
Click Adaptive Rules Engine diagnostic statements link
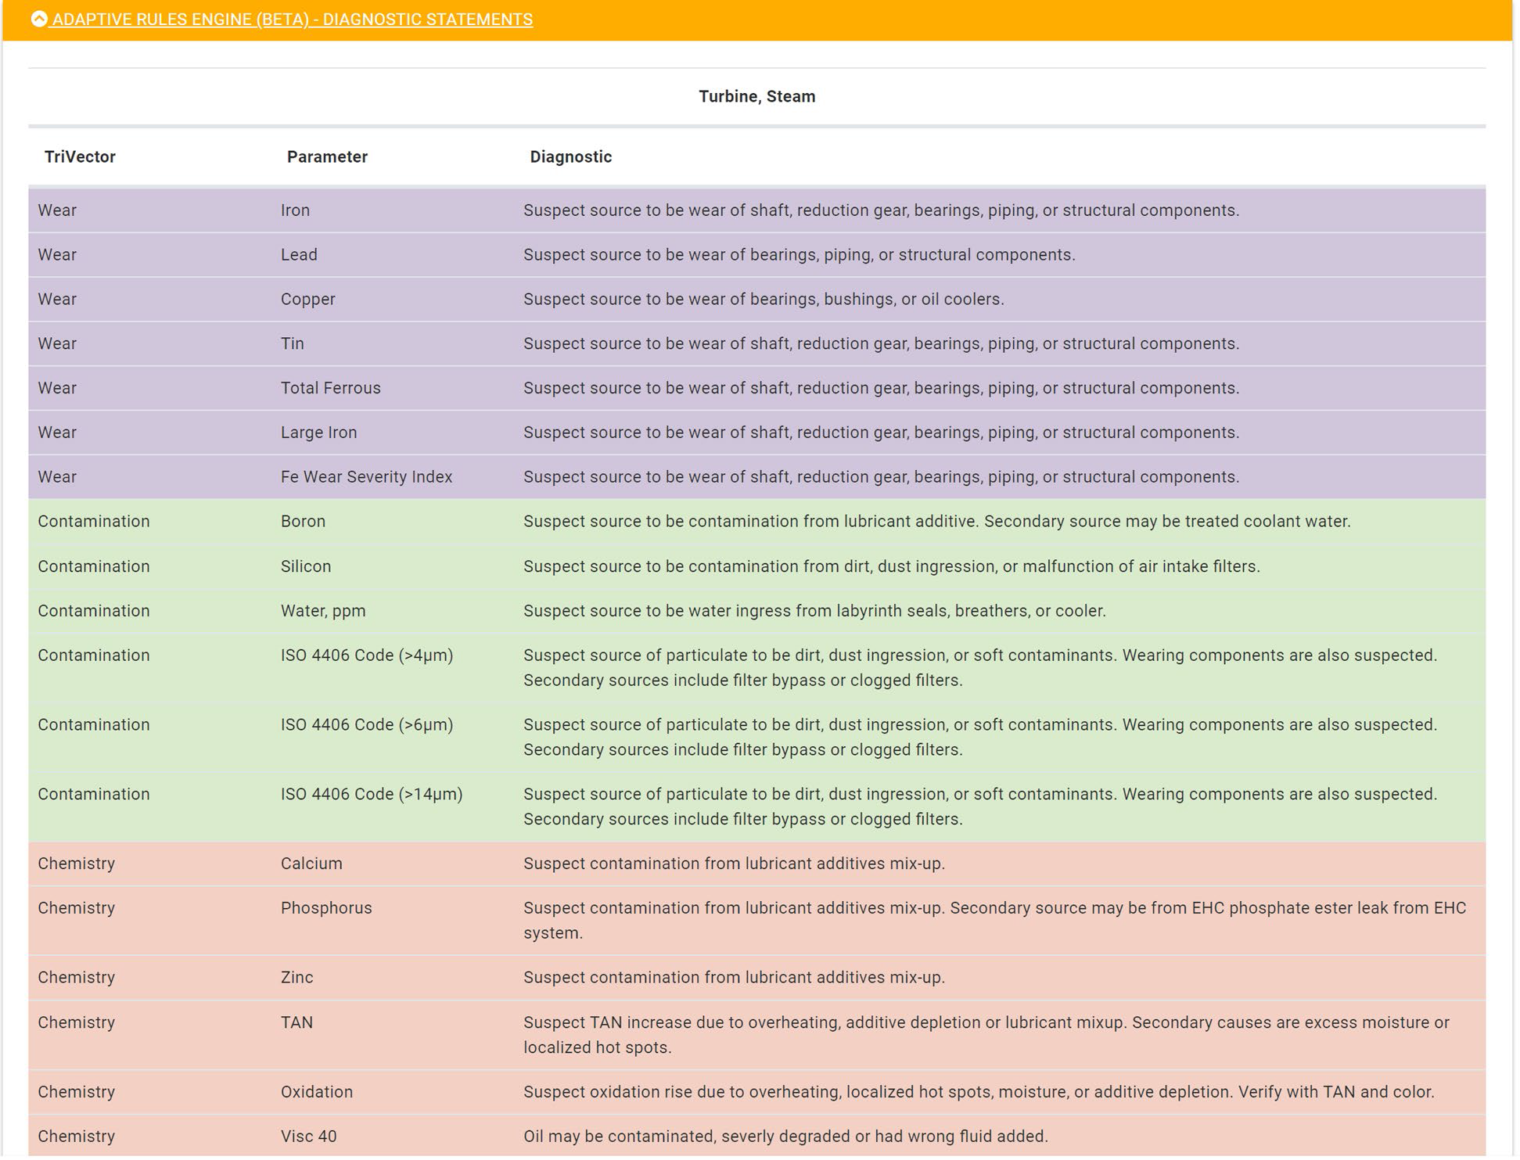coord(292,20)
